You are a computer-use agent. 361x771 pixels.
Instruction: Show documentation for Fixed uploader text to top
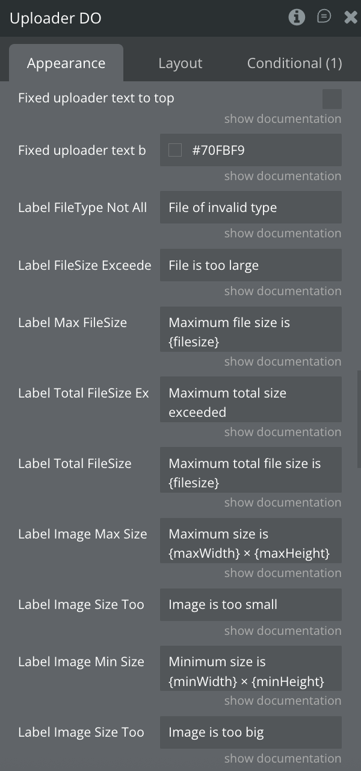coord(283,119)
